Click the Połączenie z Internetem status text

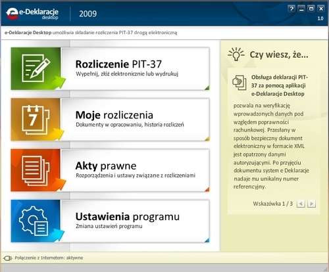tap(49, 258)
